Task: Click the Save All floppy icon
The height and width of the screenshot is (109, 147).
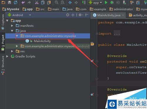Action: coord(9,2)
